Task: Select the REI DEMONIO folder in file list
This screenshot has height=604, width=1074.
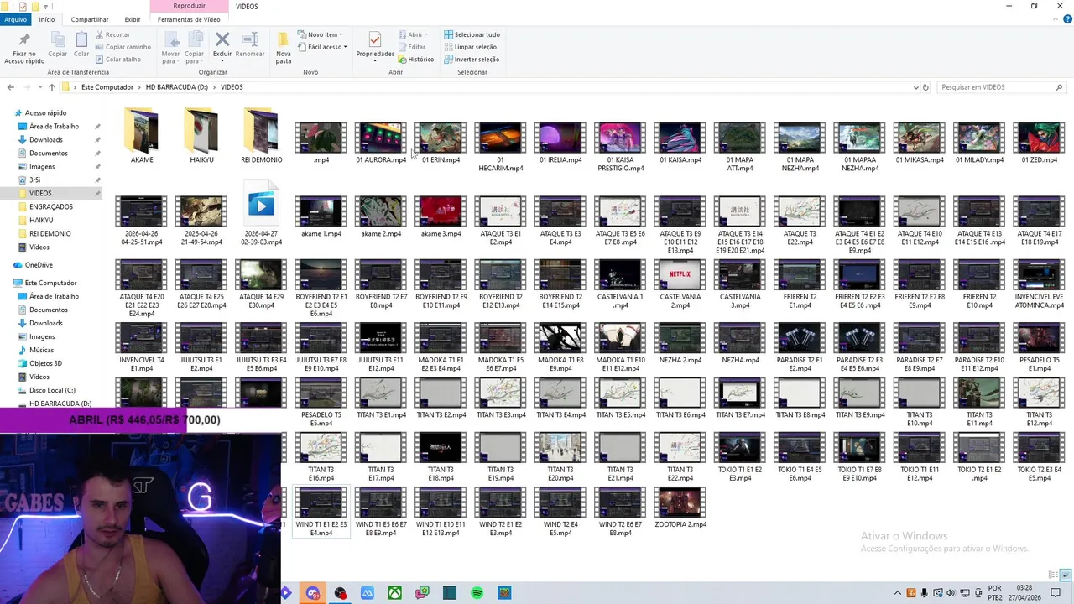Action: 261,135
